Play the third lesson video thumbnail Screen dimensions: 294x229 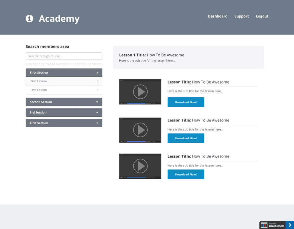[x=140, y=166]
